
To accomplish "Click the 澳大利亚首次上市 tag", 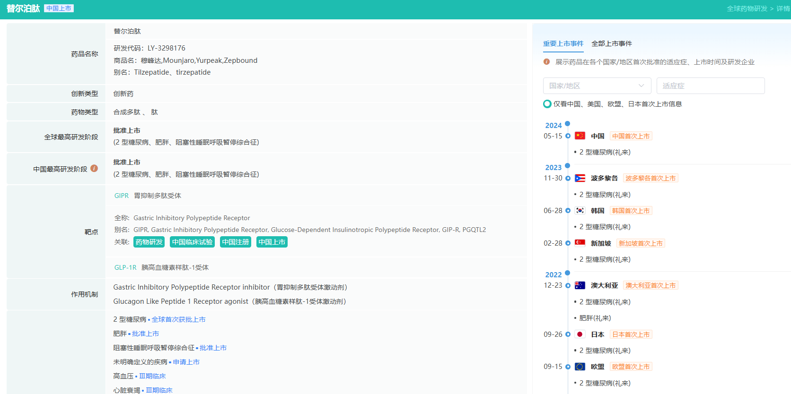I will [650, 285].
